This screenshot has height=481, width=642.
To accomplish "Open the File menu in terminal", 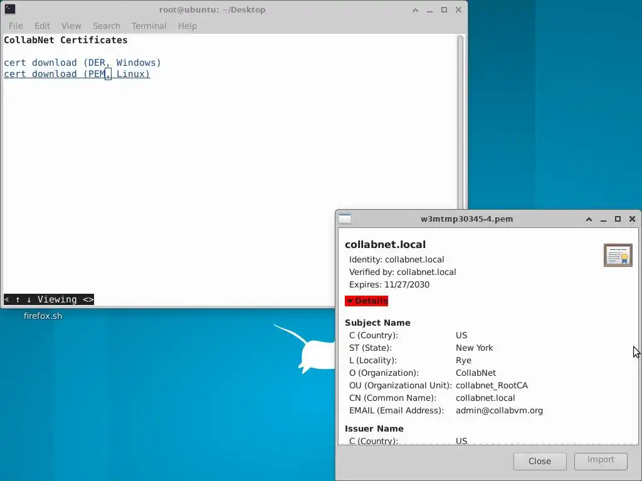I will [x=16, y=26].
